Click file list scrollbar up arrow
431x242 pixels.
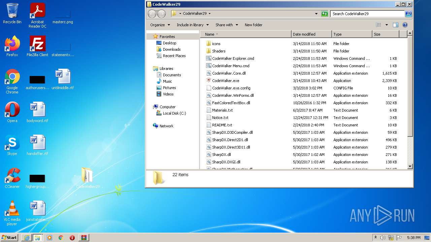point(410,33)
